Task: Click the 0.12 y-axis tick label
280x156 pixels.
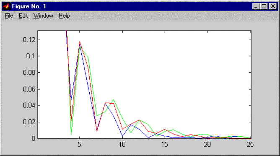Action: [29, 40]
